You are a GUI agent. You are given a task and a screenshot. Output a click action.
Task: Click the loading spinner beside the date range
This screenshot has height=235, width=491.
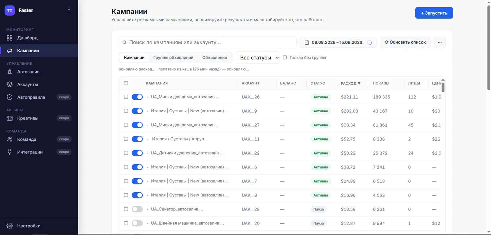(369, 42)
